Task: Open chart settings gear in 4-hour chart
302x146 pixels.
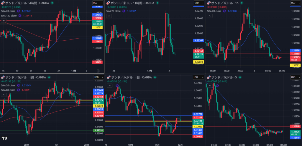Action: [98, 71]
